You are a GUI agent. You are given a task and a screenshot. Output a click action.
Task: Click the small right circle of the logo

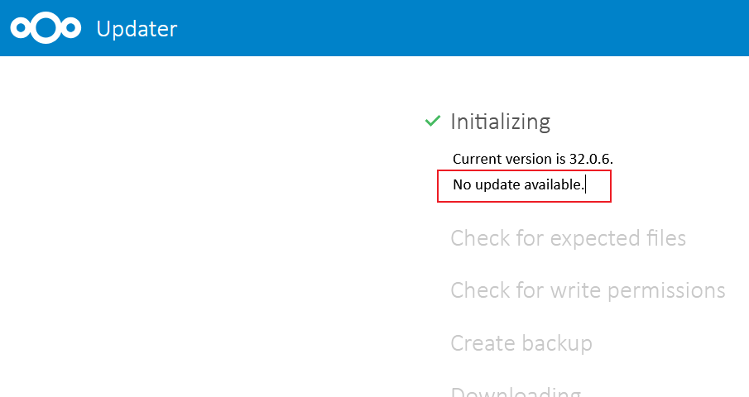click(72, 29)
